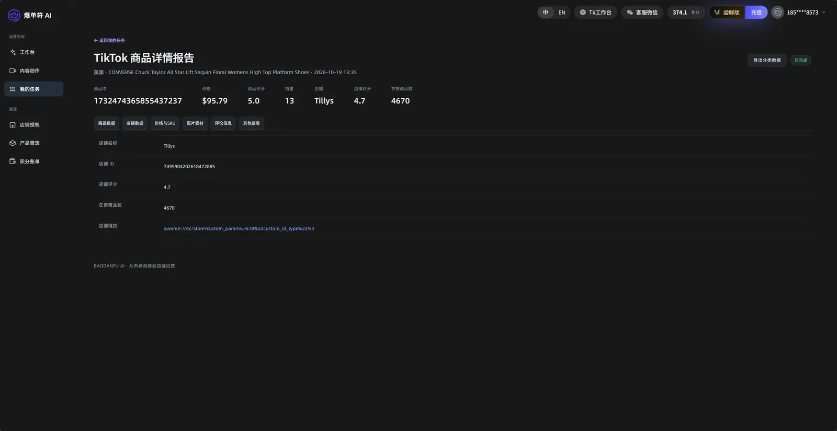Screen dimensions: 837x431
Task: Switch to the 图片素材 tab
Action: (x=195, y=123)
